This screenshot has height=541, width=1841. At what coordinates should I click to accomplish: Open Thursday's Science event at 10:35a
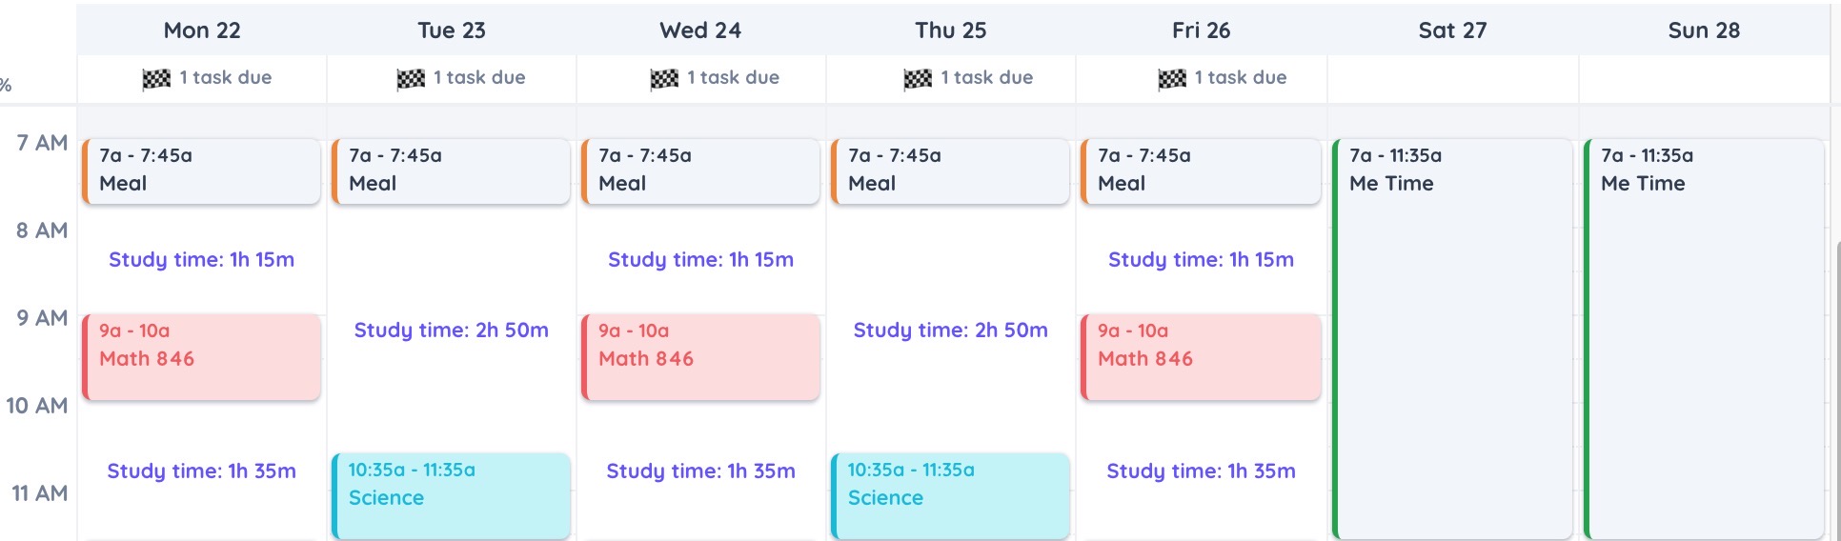point(950,496)
